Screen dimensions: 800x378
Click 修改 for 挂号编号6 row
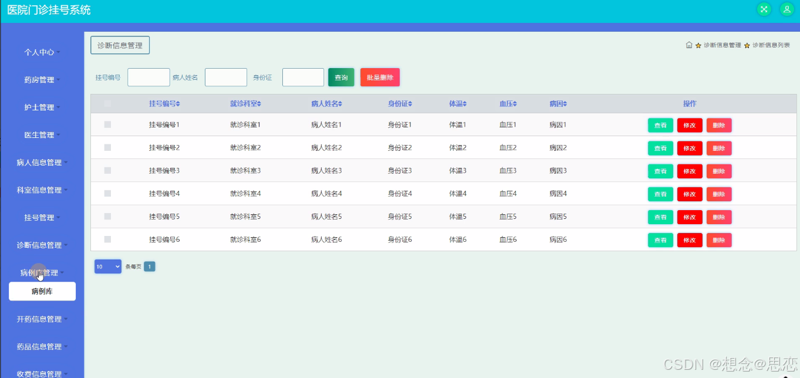point(690,240)
